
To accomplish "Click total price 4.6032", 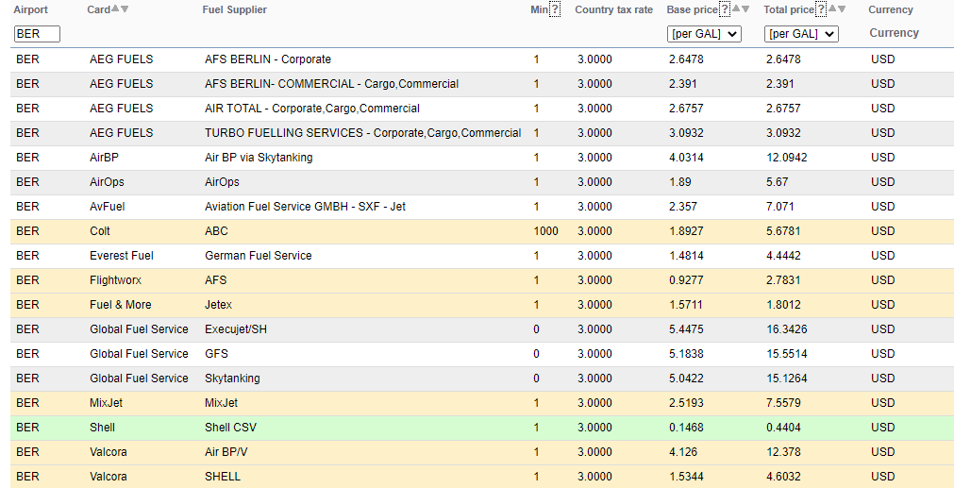I will [x=783, y=477].
